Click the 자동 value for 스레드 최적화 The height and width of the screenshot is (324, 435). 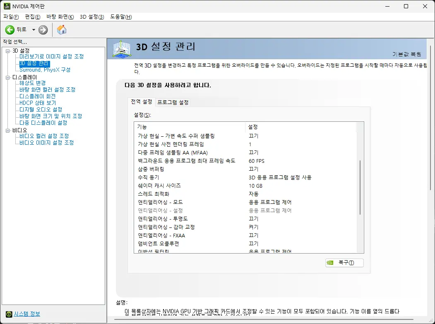(254, 194)
